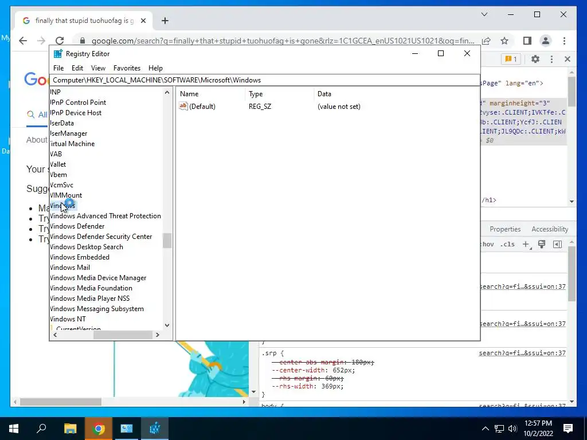Select the UserManager registry key
The height and width of the screenshot is (440, 587).
(x=69, y=133)
